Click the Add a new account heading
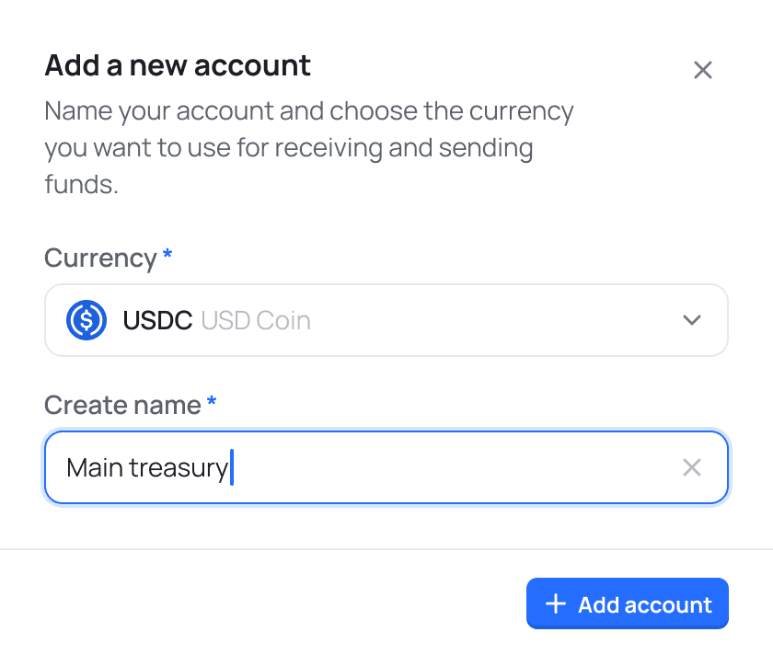The image size is (773, 655). 177,65
